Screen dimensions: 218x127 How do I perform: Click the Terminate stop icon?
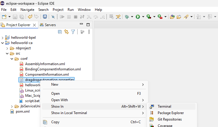coord(75,17)
